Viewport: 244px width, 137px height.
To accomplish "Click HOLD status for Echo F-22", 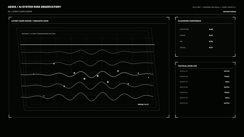I will pos(227,98).
